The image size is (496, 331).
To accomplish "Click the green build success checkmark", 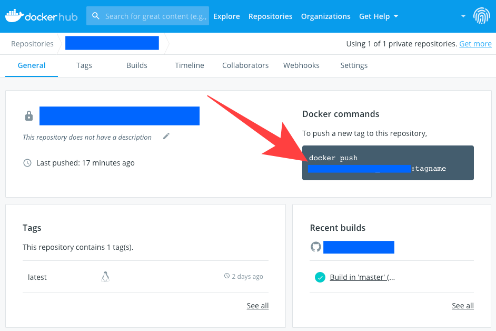I will (x=320, y=277).
